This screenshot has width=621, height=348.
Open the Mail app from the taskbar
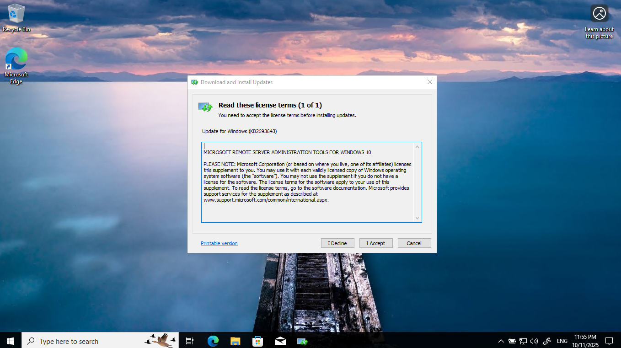coord(280,341)
